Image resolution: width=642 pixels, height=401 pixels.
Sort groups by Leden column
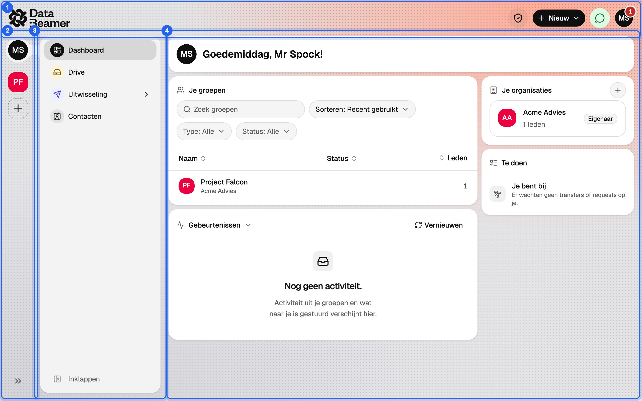pyautogui.click(x=453, y=158)
